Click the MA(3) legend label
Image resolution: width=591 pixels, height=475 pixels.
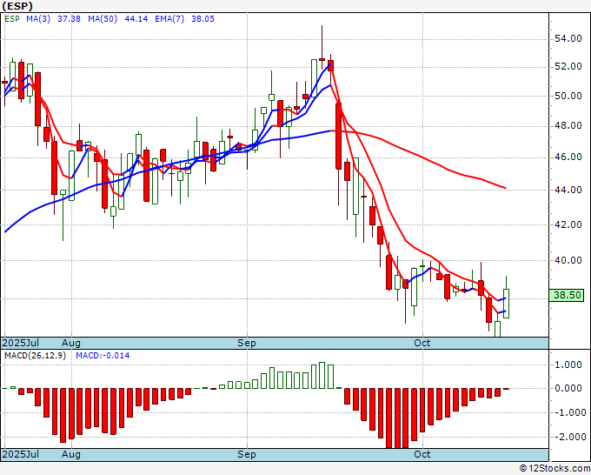pos(38,18)
